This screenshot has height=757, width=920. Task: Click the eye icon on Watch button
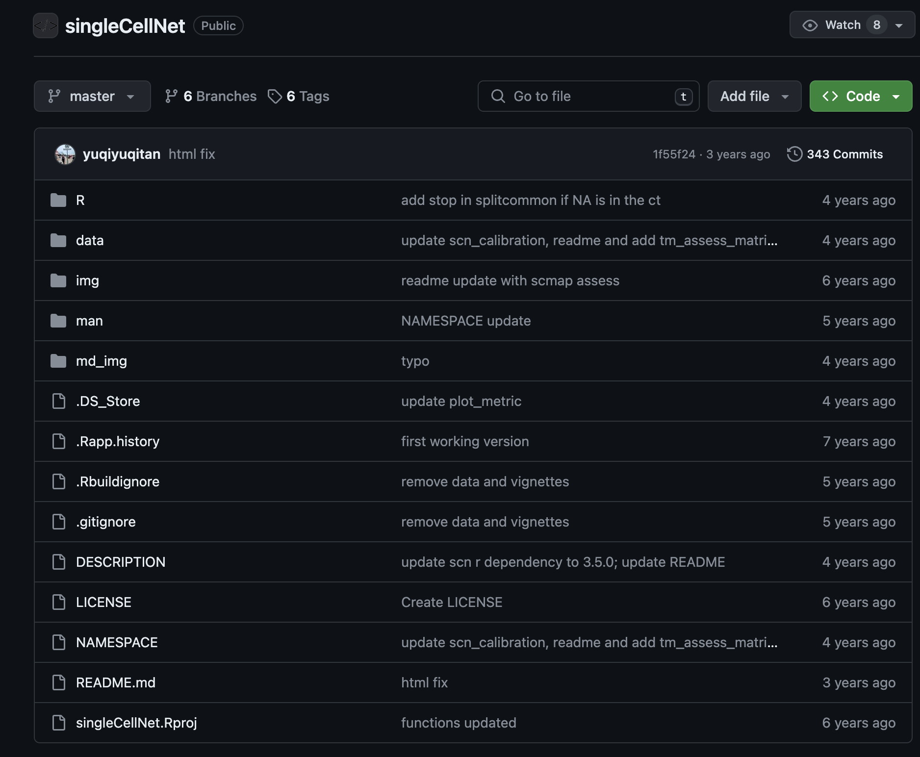tap(810, 25)
